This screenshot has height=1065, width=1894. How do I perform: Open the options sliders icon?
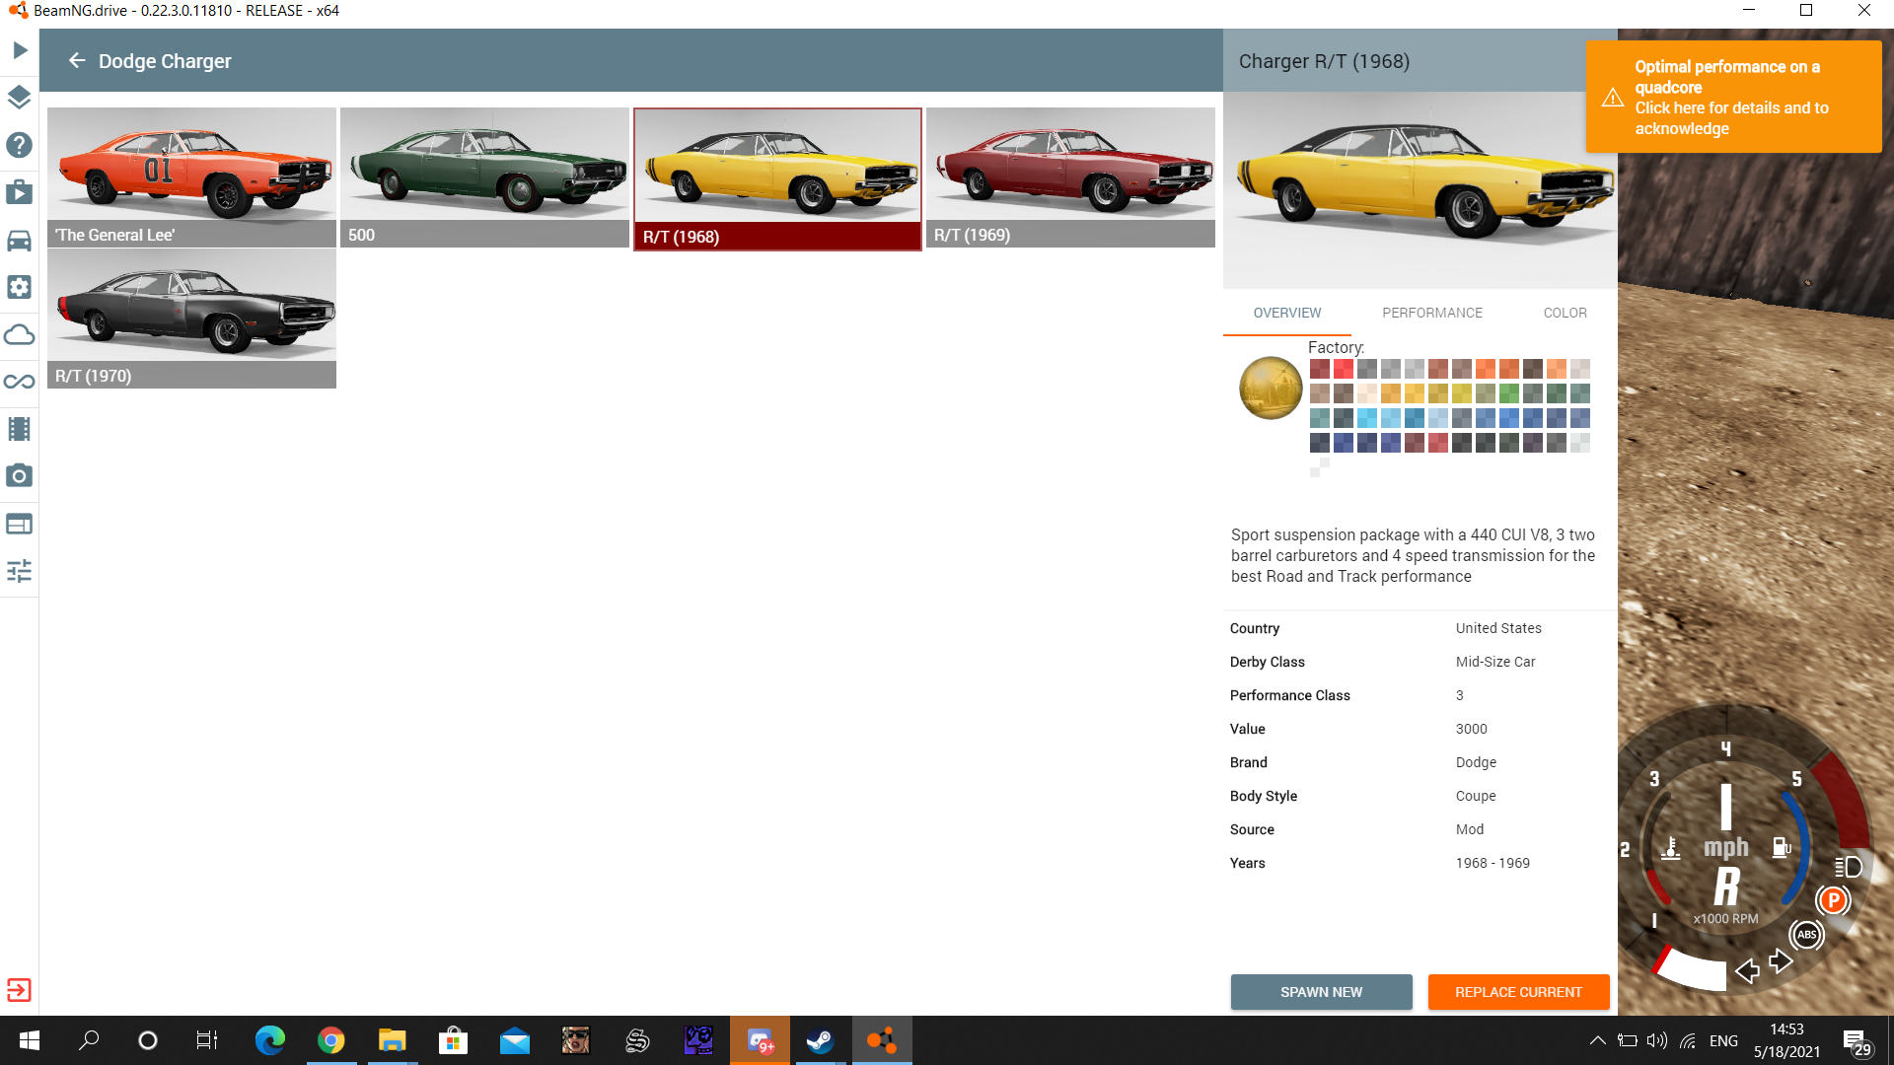pos(19,571)
